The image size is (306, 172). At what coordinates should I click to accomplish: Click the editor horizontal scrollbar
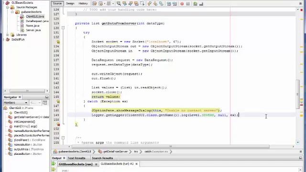point(171,147)
